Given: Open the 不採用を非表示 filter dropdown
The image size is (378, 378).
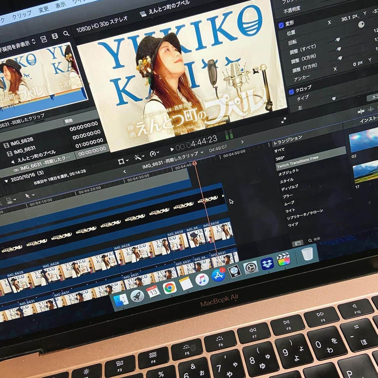Looking at the screenshot, I should (x=17, y=46).
